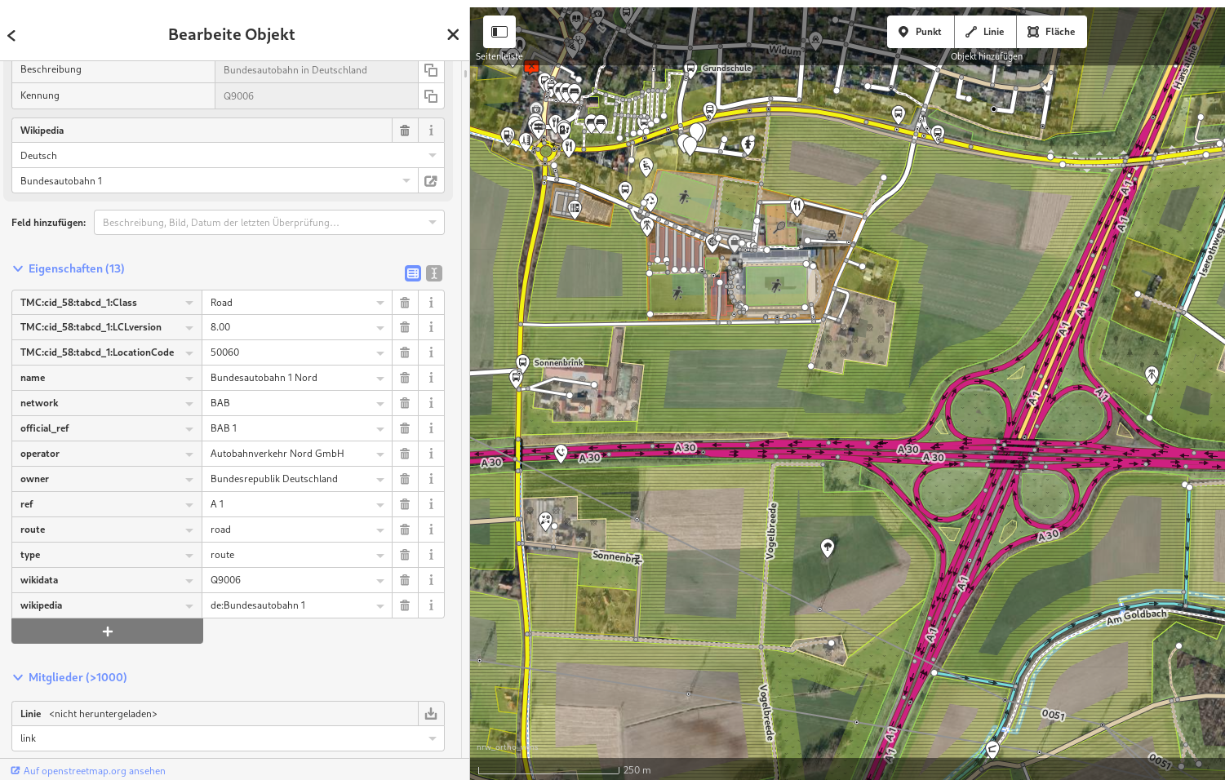Open the operator value dropdown
This screenshot has width=1225, height=780.
pyautogui.click(x=380, y=454)
